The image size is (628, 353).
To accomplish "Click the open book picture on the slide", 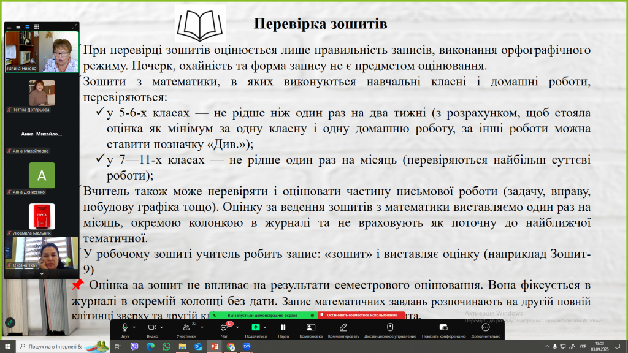I will [201, 24].
